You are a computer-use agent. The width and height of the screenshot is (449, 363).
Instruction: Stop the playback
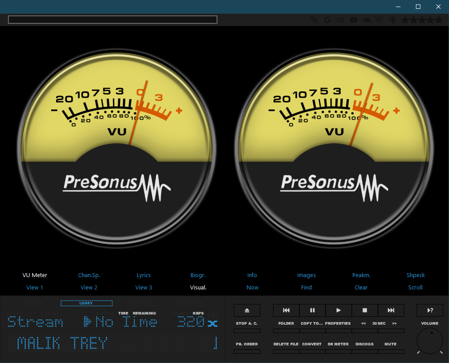(365, 311)
